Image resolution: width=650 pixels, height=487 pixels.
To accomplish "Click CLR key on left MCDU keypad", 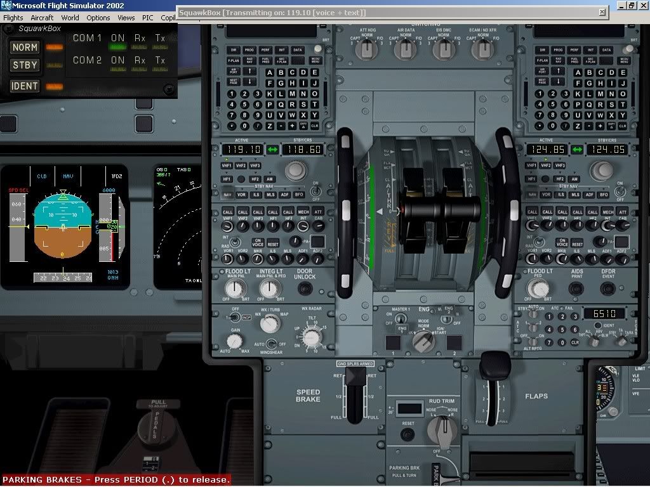I will tap(315, 126).
